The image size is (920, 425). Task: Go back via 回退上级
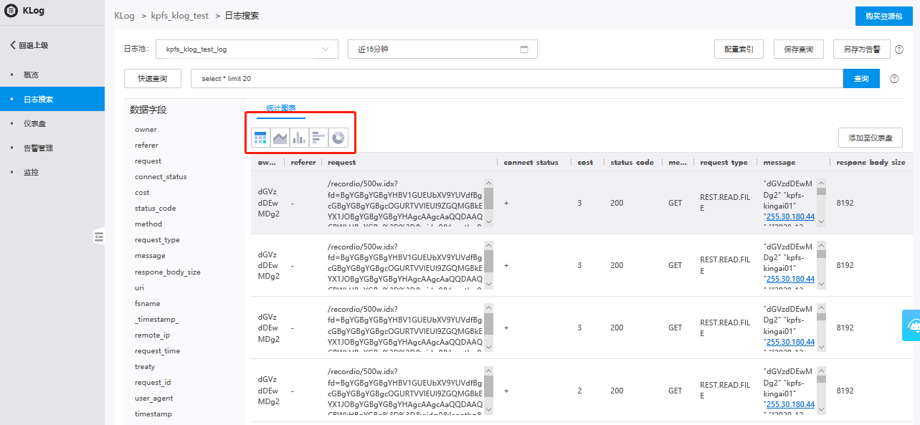(x=29, y=45)
